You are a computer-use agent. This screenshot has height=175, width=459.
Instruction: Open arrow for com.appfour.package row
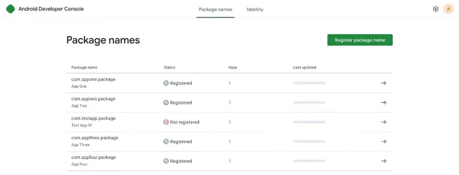click(x=383, y=161)
